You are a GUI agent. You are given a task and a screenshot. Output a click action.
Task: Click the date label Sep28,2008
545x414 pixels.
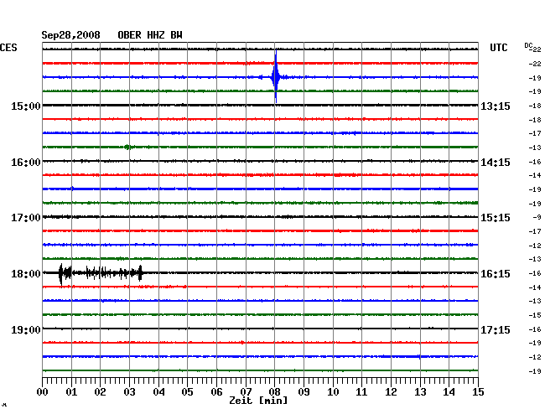point(71,35)
